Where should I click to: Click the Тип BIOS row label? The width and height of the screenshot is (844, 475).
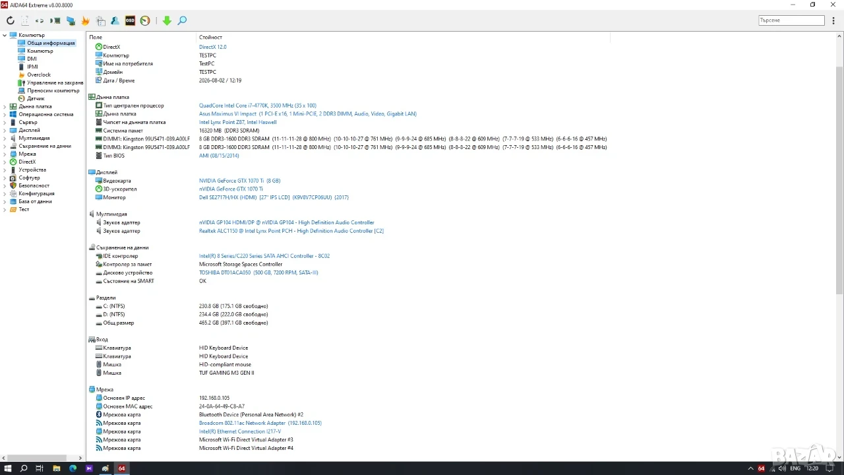pos(114,156)
